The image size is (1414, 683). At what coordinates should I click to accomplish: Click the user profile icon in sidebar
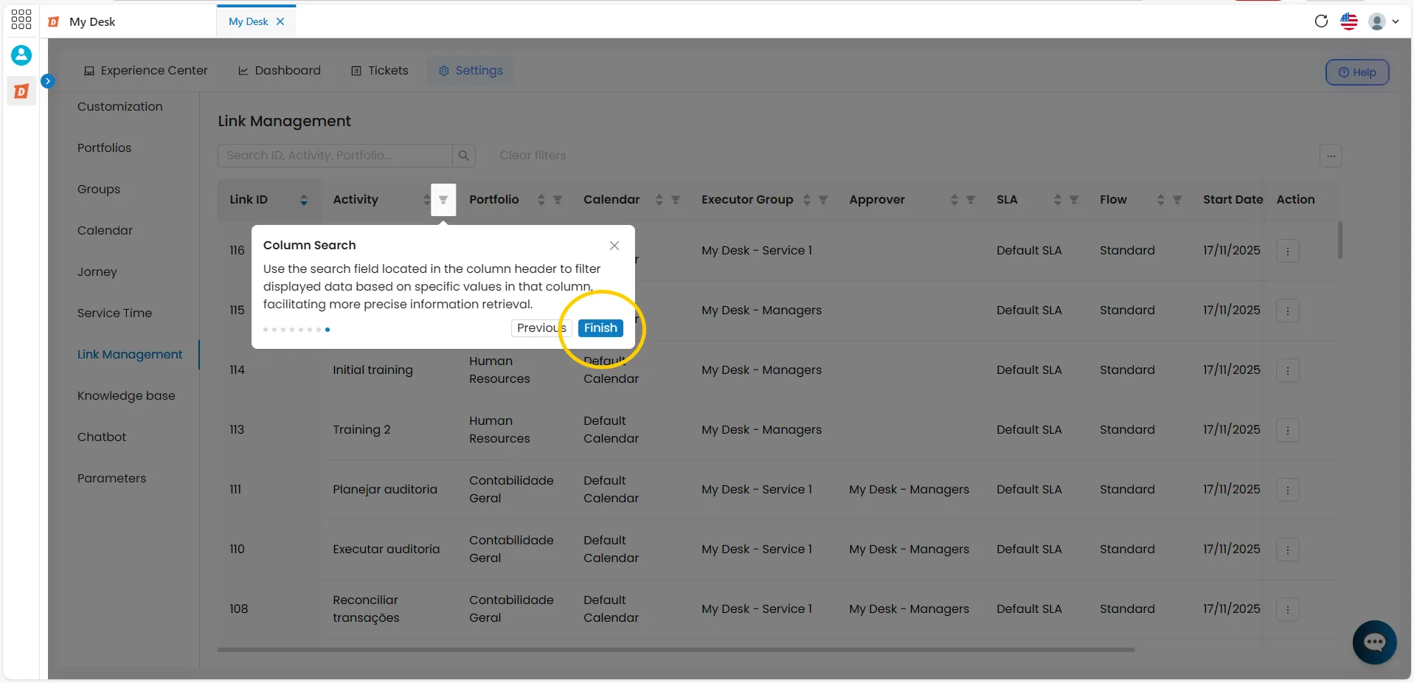coord(21,55)
